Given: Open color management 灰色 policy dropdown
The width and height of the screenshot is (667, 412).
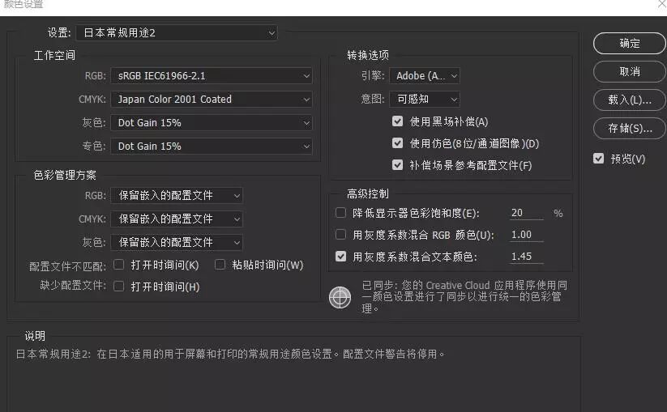Looking at the screenshot, I should pos(177,242).
